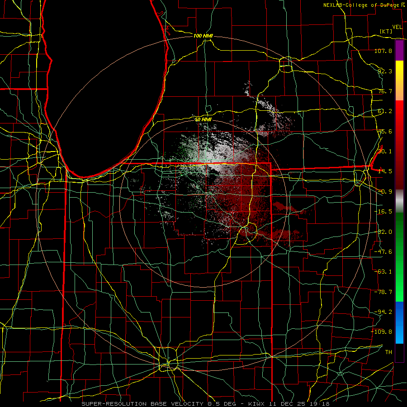Click the bright green segment of the color bar
This screenshot has height=407, width=407.
pos(399,257)
